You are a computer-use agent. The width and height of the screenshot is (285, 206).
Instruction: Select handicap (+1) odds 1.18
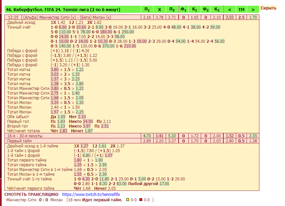pos(65,51)
